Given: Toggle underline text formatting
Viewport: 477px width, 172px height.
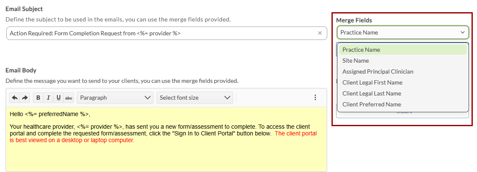Looking at the screenshot, I should click(x=59, y=98).
